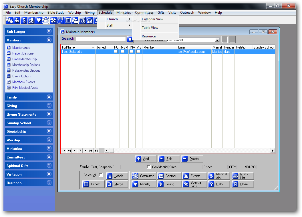Image resolution: width=302 pixels, height=217 pixels.
Task: Click Maintenance in the Members panel
Action: pyautogui.click(x=21, y=47)
